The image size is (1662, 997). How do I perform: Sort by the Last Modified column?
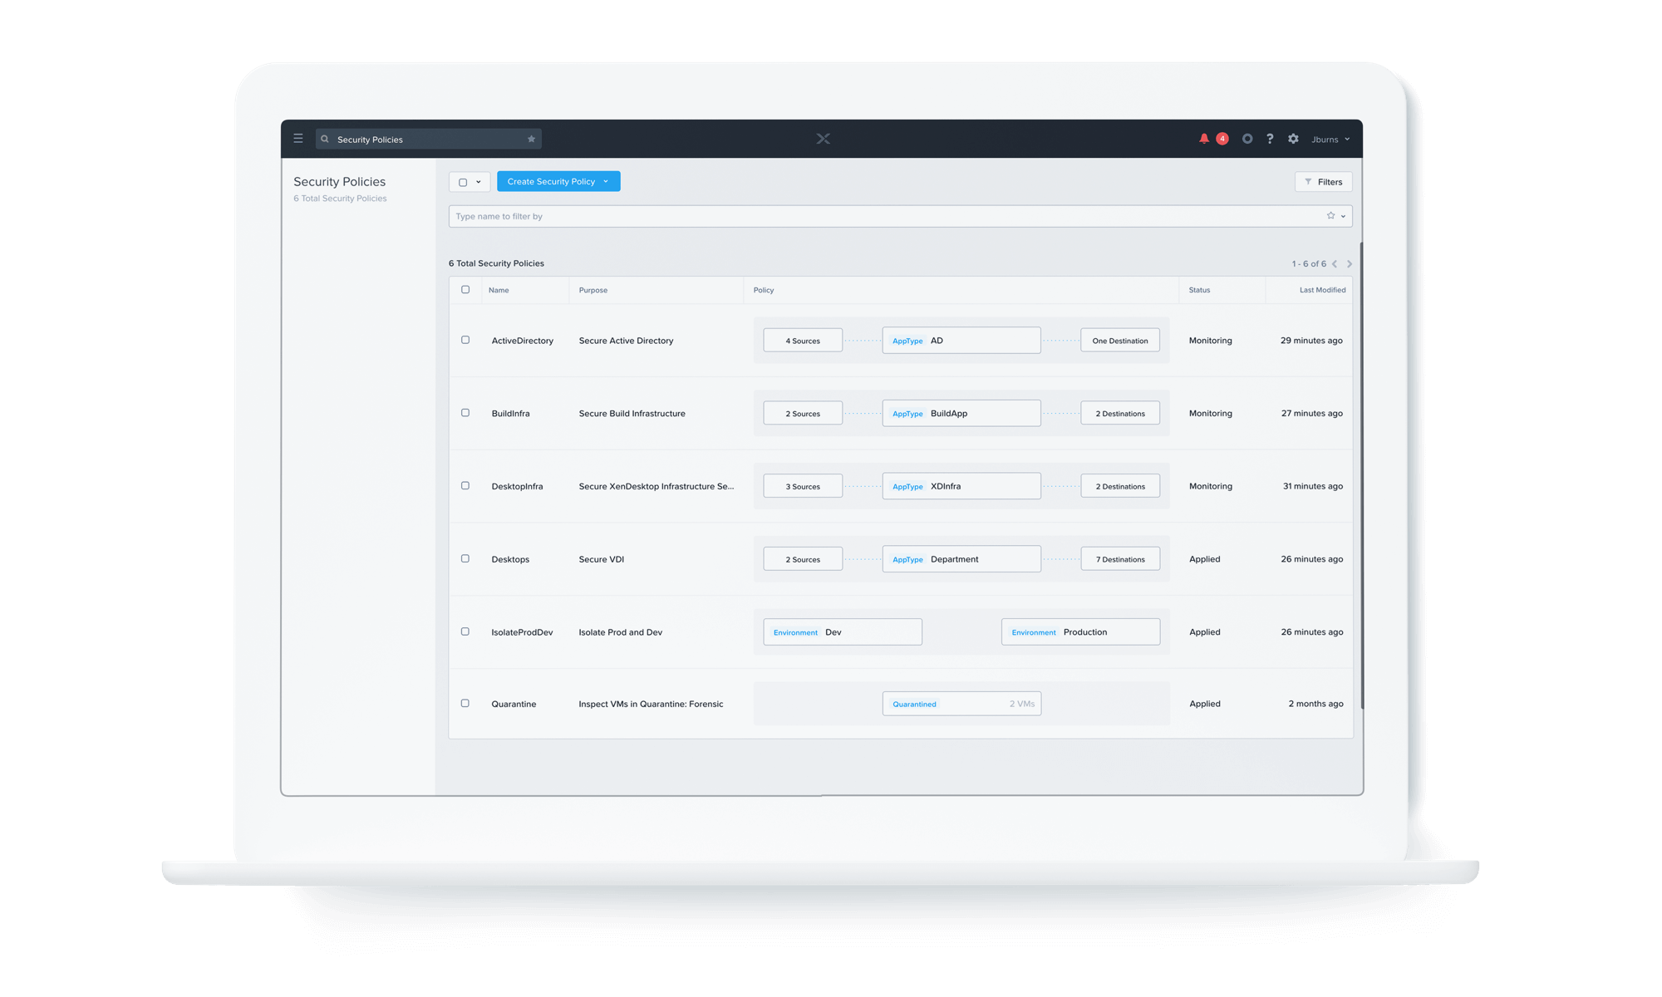(1321, 290)
